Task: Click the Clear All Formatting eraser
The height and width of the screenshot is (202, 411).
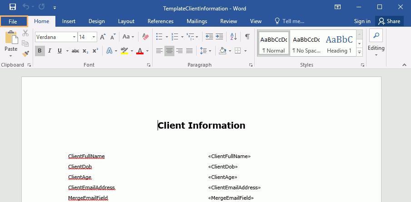Action: (145, 37)
